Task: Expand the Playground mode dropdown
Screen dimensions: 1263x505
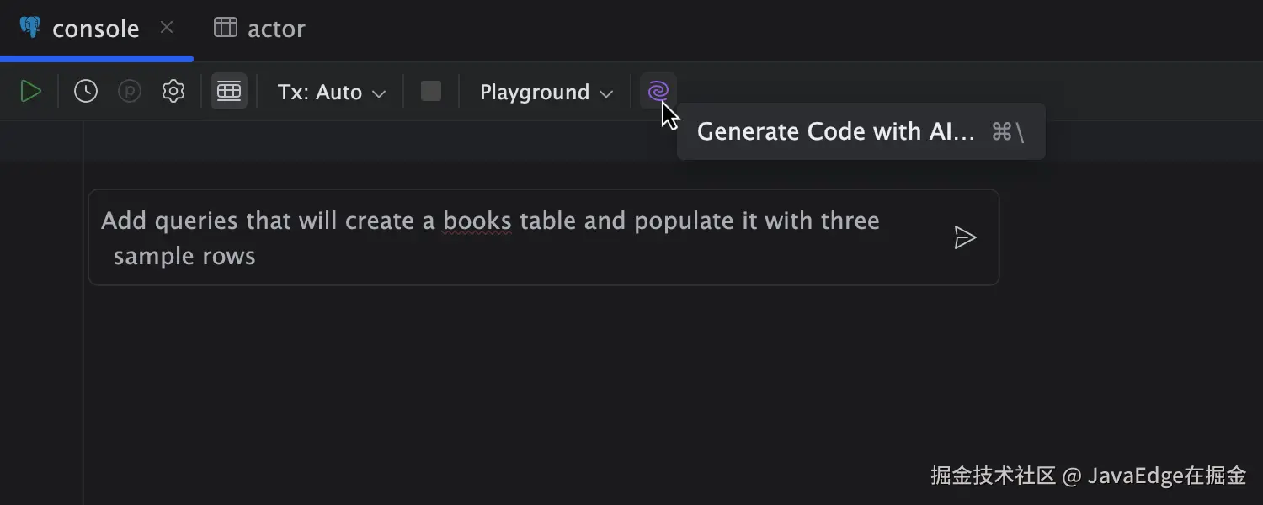Action: (x=546, y=92)
